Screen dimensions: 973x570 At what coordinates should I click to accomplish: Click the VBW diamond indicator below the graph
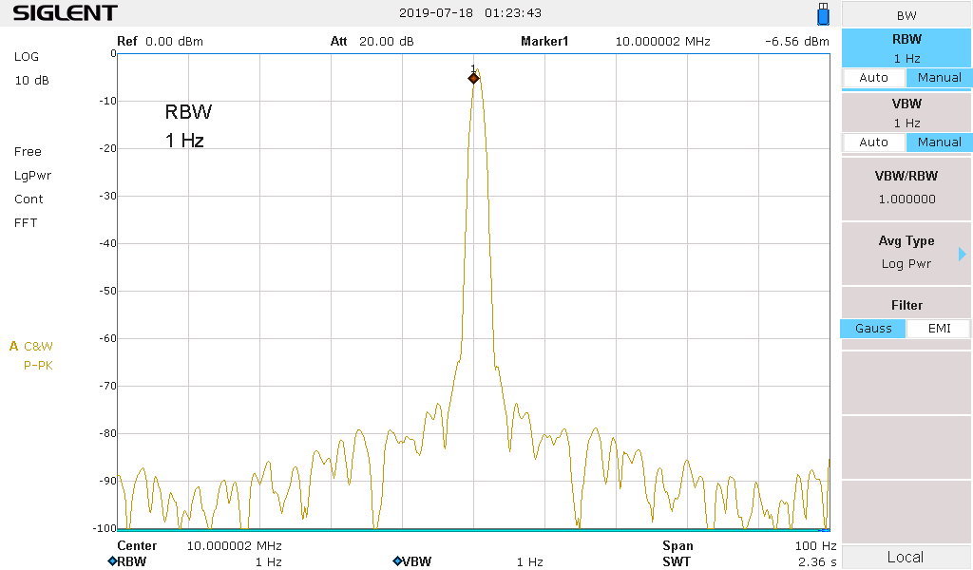[397, 561]
